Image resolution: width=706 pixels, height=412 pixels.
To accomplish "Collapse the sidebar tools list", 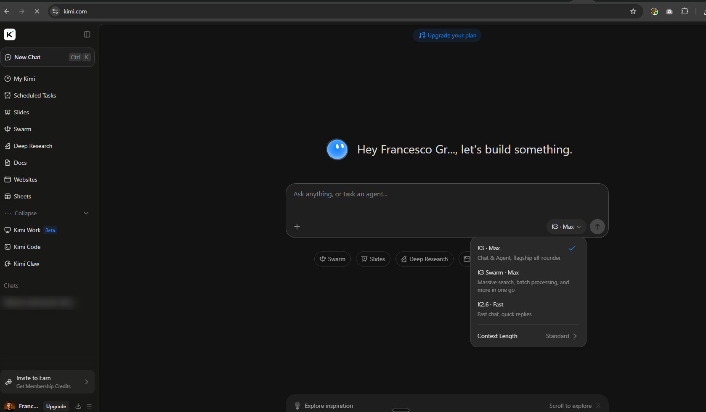I will 47,213.
